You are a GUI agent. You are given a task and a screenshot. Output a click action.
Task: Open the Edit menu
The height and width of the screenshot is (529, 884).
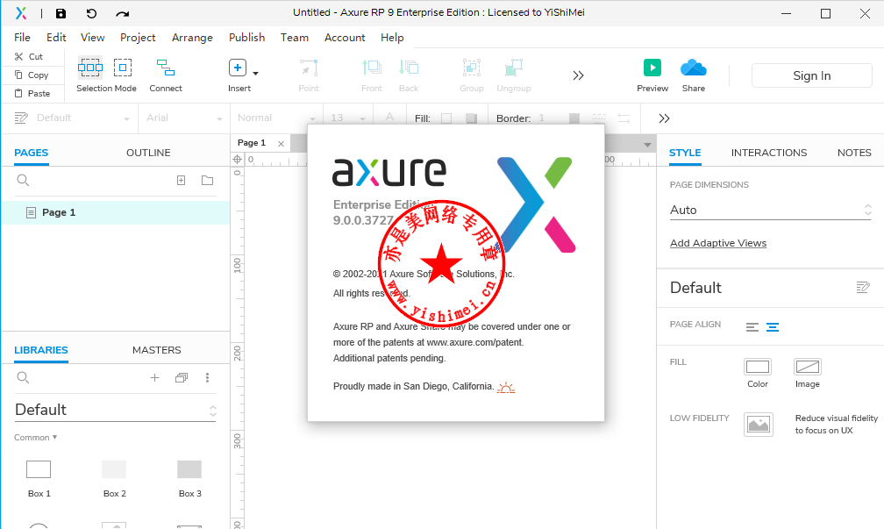click(x=56, y=37)
